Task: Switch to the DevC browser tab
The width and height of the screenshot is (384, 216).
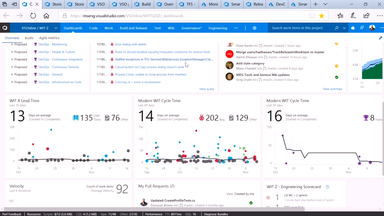Action: coord(277,4)
